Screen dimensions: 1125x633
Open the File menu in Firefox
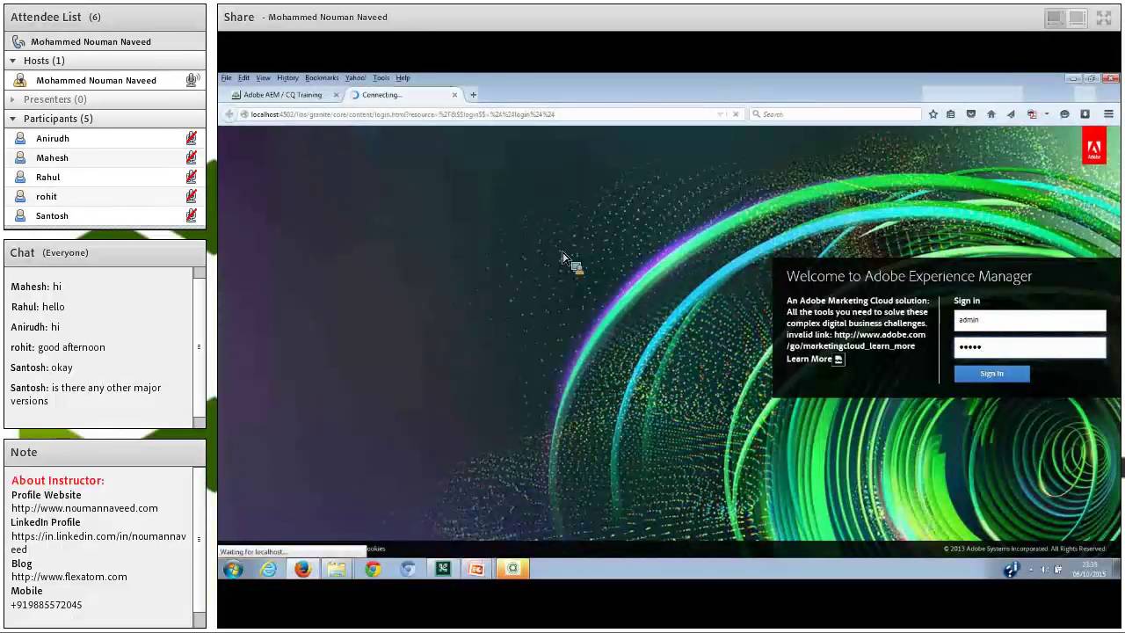tap(226, 78)
